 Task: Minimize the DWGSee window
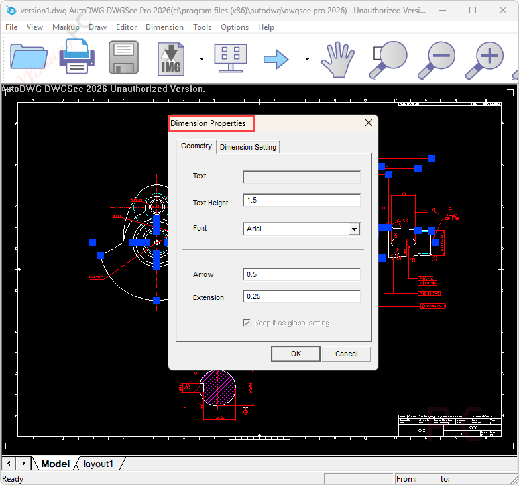tap(443, 10)
